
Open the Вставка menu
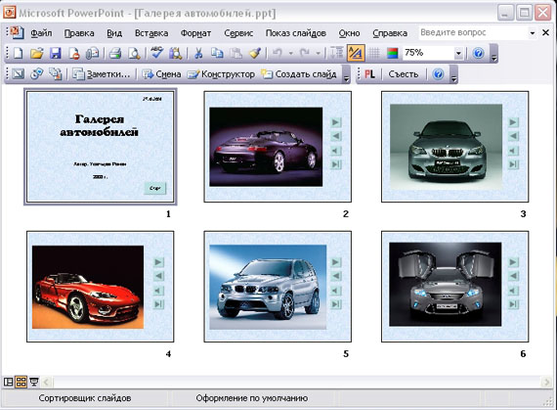tap(151, 33)
